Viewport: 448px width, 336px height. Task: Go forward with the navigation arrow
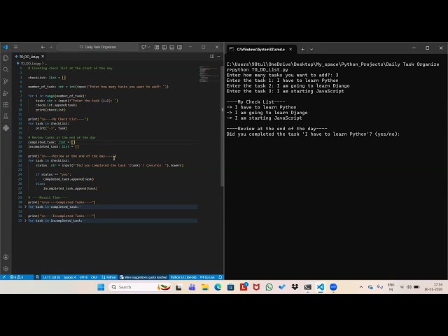click(x=50, y=47)
